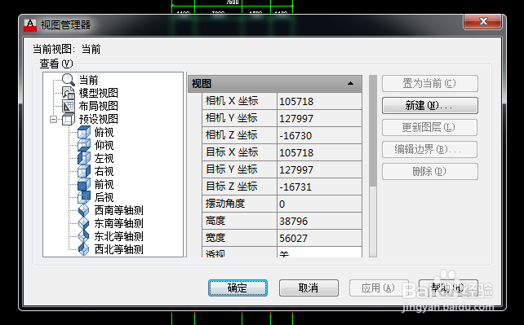Click the 预设视图 cube icon
This screenshot has height=325, width=524.
pos(69,119)
